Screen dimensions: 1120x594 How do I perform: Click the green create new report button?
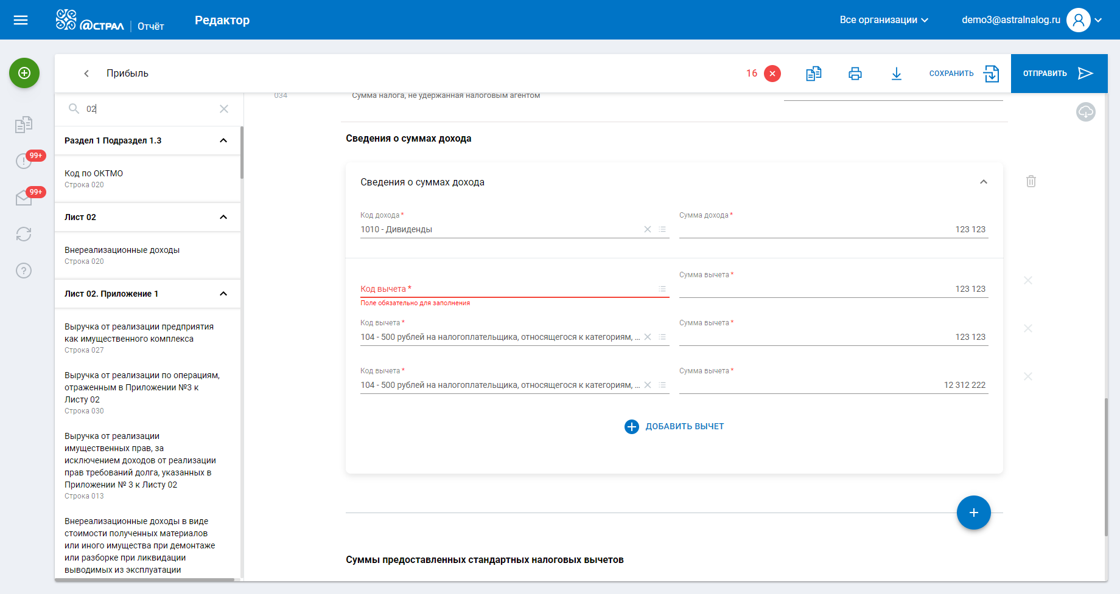coord(24,73)
